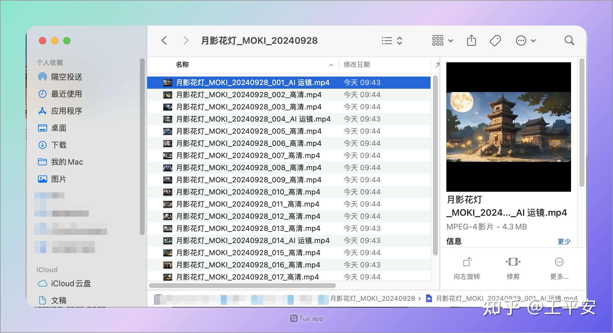Open 图片 (Pictures) sidebar item
613x333 pixels.
pos(59,179)
